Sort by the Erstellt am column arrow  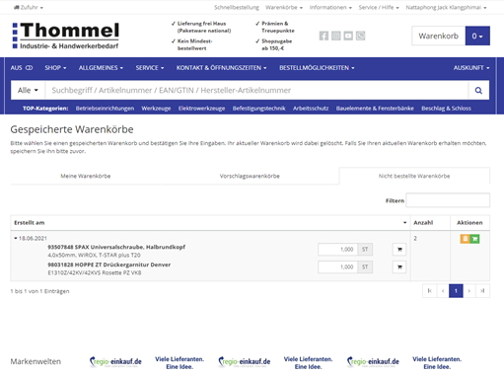404,223
